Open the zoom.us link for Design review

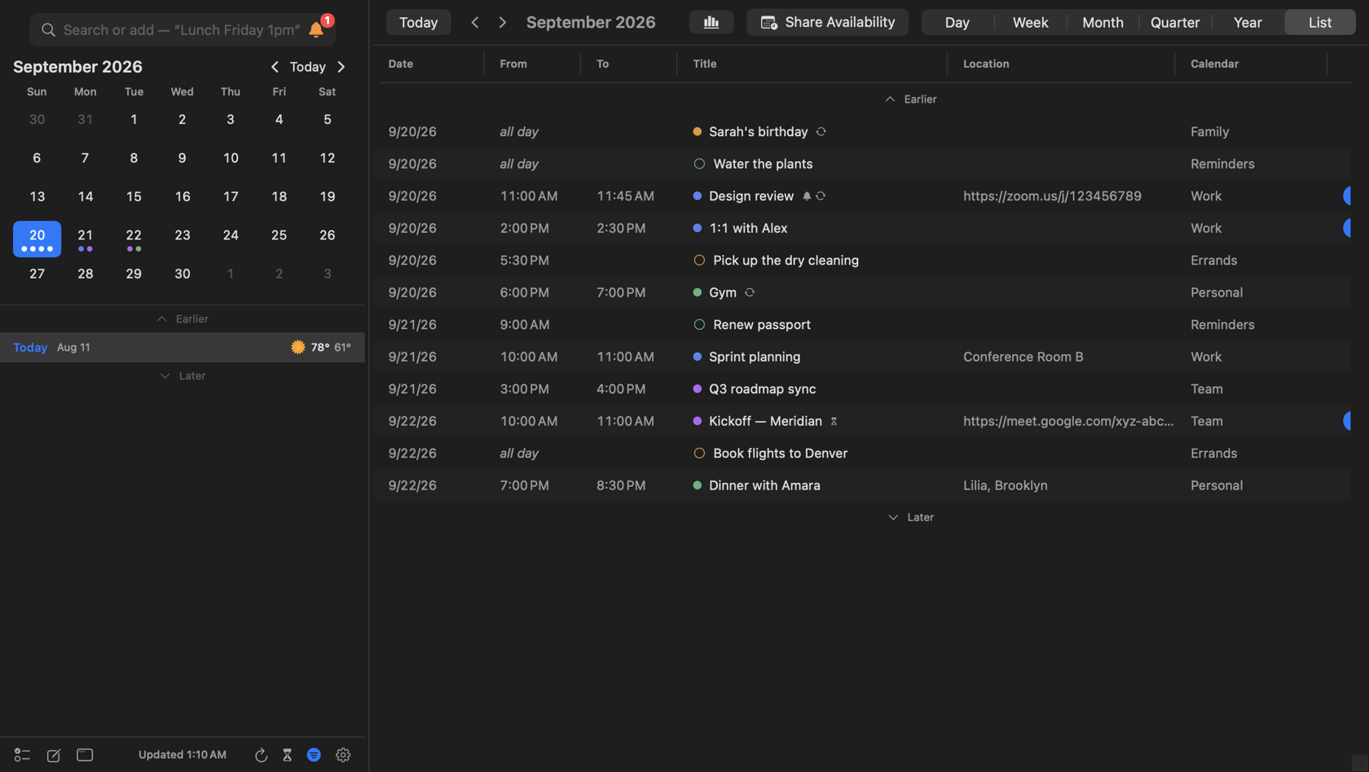[x=1052, y=196]
